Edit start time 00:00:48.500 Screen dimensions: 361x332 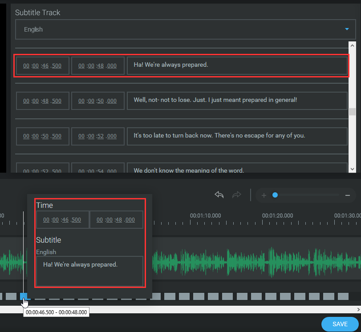(42, 101)
